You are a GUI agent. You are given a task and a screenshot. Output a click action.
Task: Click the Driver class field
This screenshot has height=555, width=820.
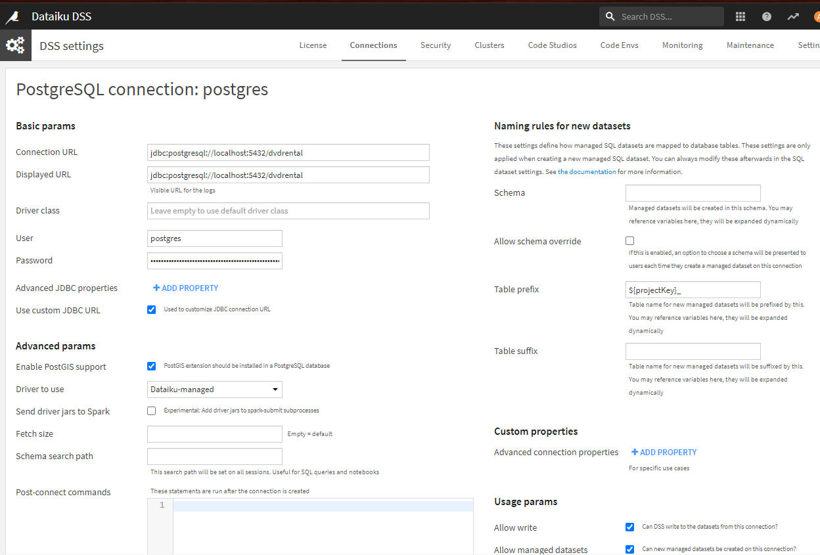click(x=288, y=211)
